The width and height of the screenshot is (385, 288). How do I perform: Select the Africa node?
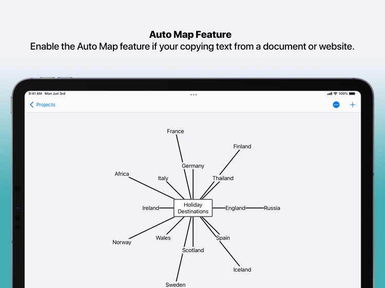pyautogui.click(x=122, y=174)
